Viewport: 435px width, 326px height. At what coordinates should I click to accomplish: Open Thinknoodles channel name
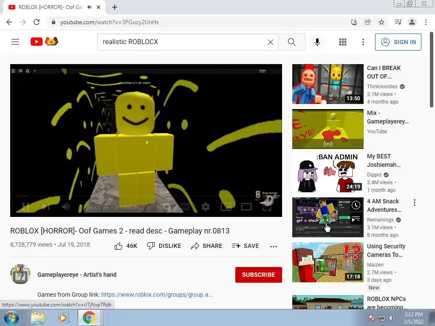pos(382,87)
